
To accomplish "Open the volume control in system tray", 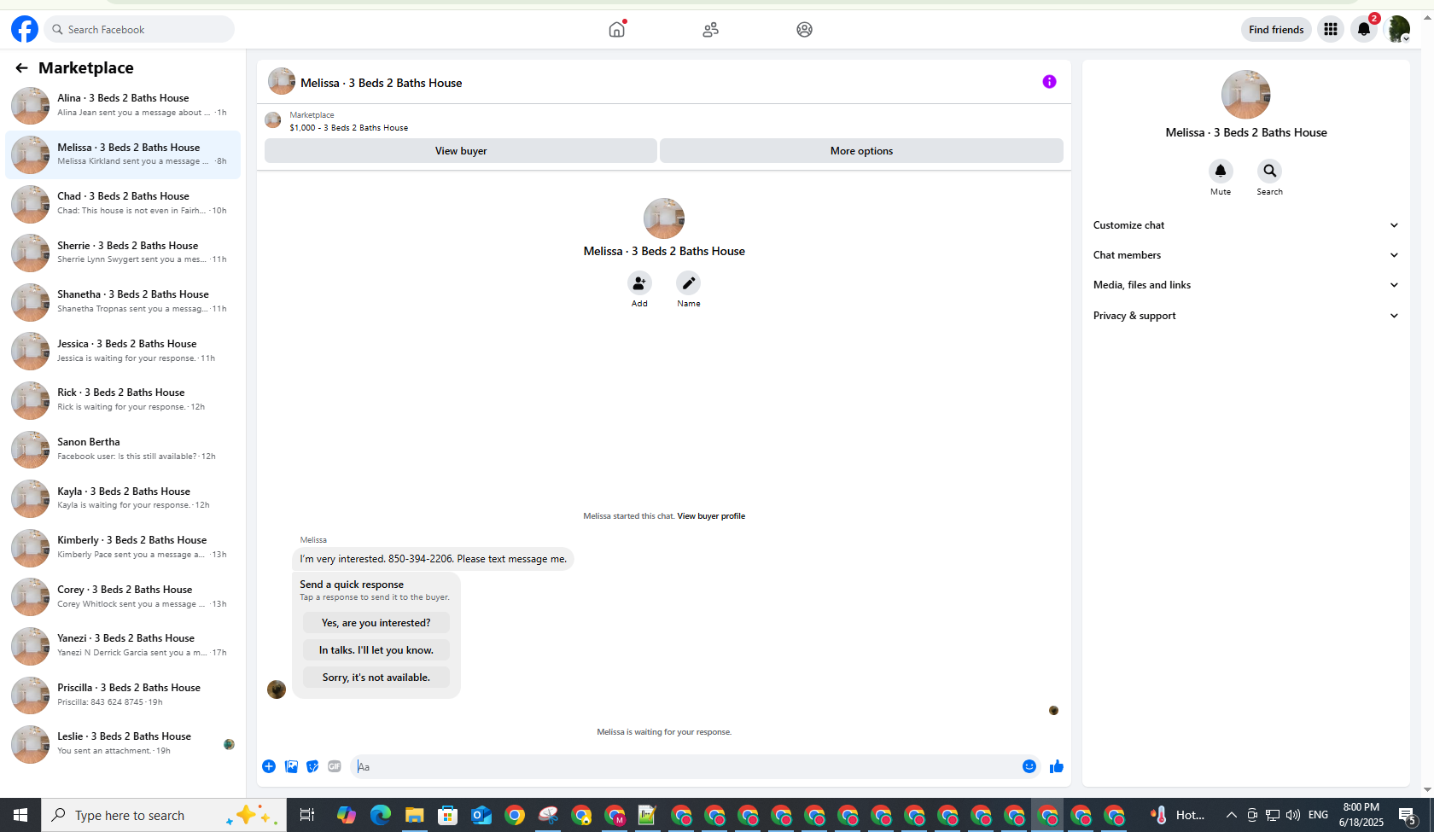I will coord(1293,815).
